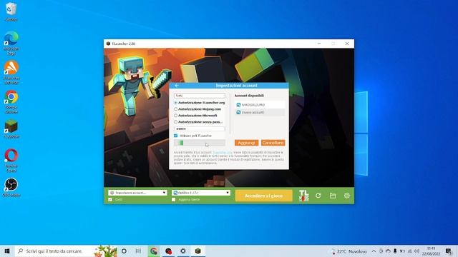Click the clock showing 22/06/2022
Image resolution: width=458 pixels, height=257 pixels.
tap(431, 251)
